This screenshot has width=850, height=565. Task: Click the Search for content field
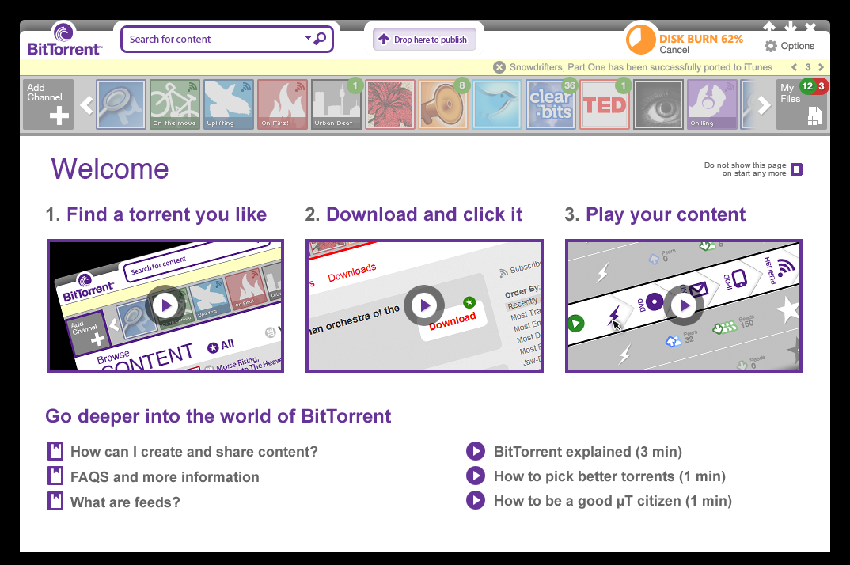(x=226, y=39)
